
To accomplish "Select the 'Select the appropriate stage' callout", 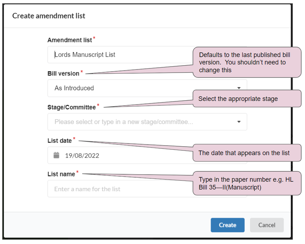I will [x=247, y=98].
